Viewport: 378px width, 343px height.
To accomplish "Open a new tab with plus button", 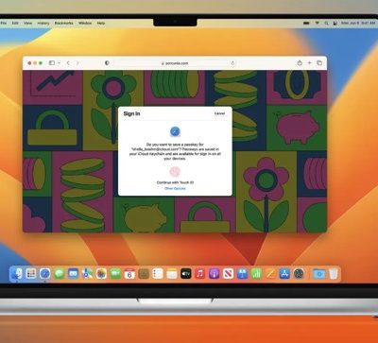I will tap(309, 63).
